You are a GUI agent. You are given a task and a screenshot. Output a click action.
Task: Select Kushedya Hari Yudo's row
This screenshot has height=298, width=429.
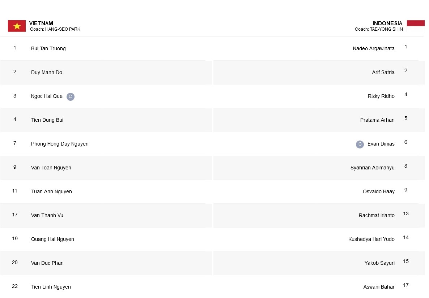pyautogui.click(x=319, y=239)
